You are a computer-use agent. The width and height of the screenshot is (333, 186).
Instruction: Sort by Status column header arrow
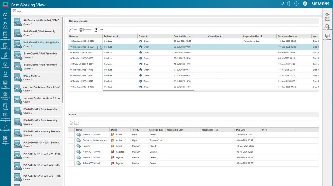(x=147, y=36)
